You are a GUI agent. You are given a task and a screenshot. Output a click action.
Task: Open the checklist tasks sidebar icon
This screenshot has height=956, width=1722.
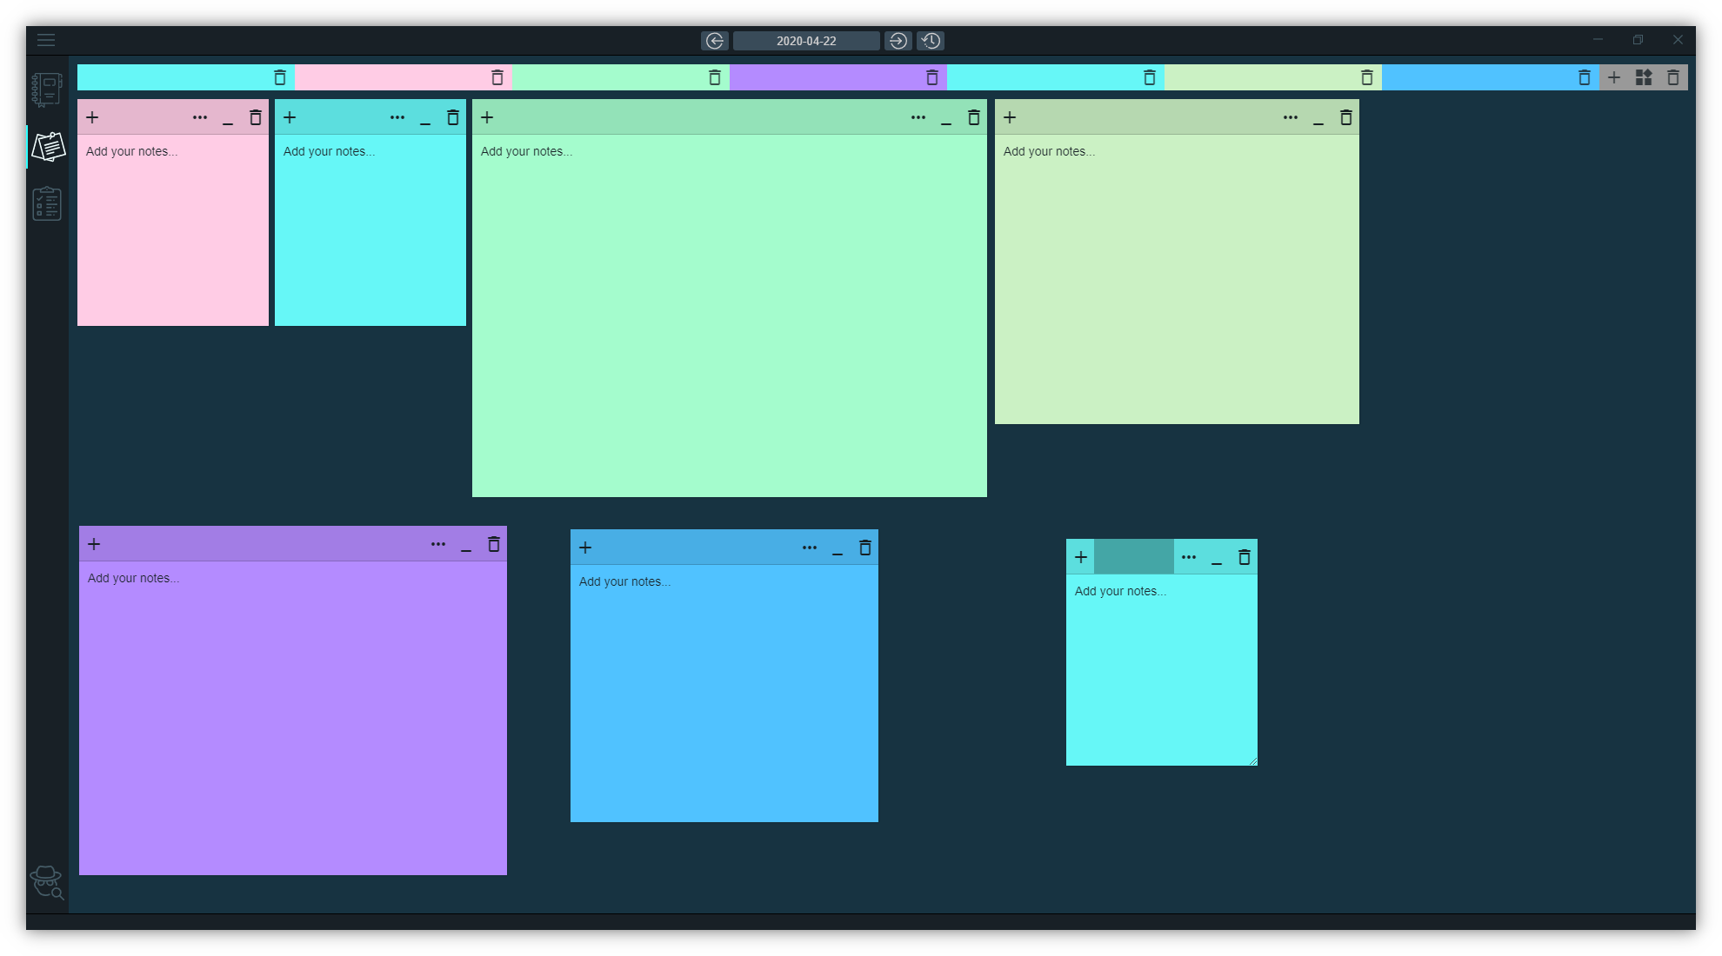pos(47,204)
